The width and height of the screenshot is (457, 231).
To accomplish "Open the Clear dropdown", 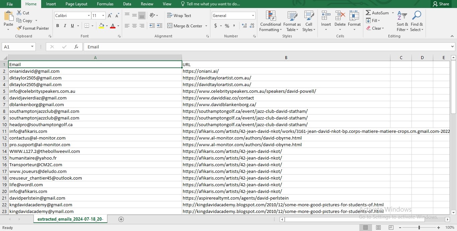I will click(375, 28).
